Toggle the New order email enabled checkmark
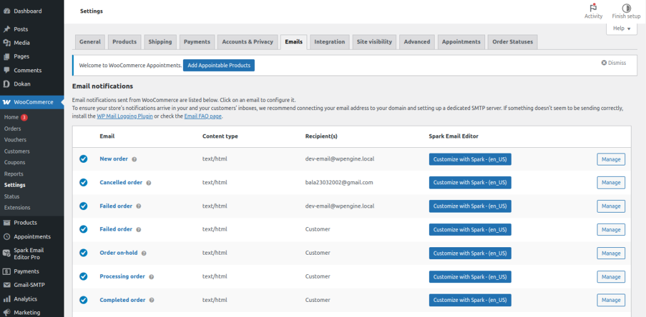646x317 pixels. [x=83, y=158]
